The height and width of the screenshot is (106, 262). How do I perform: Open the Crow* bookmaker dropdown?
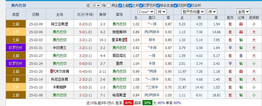(146, 12)
